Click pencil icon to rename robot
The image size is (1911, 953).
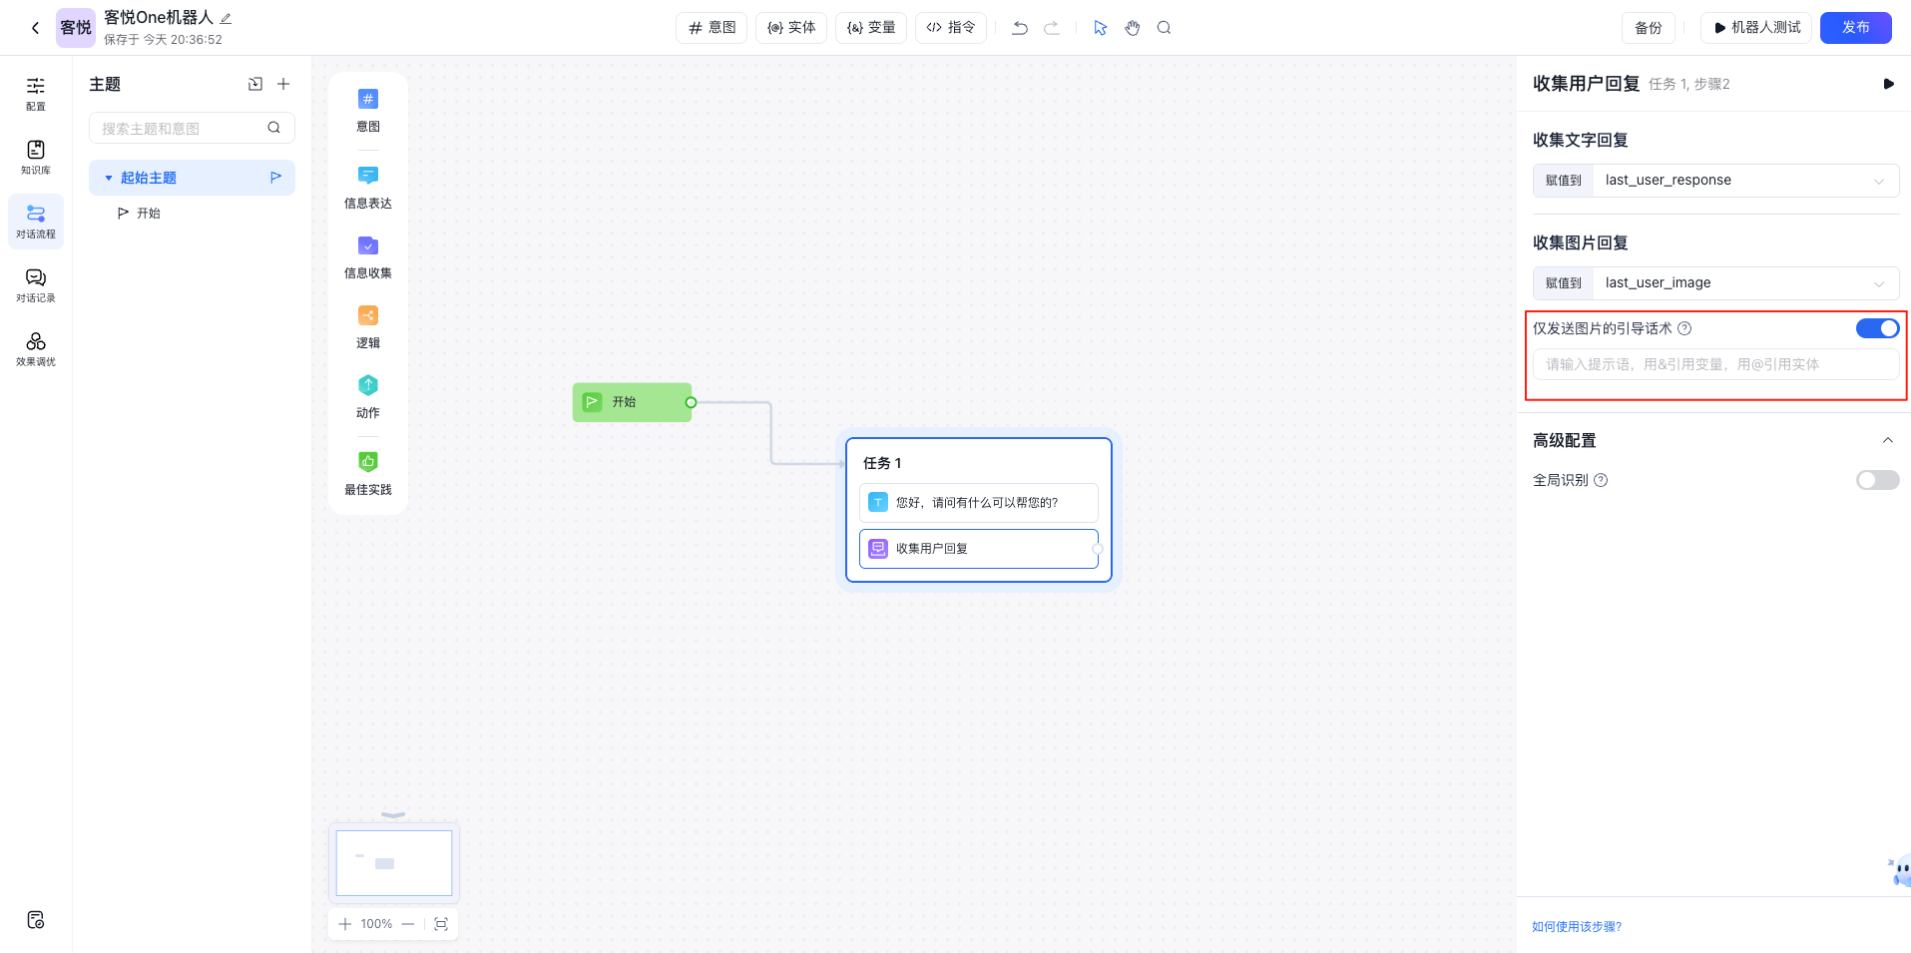(226, 18)
